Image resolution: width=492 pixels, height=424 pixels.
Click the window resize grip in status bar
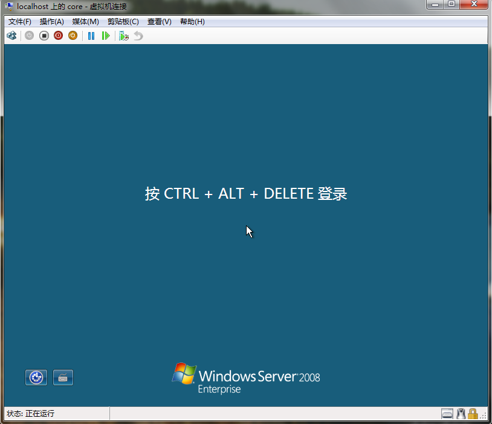coord(483,416)
